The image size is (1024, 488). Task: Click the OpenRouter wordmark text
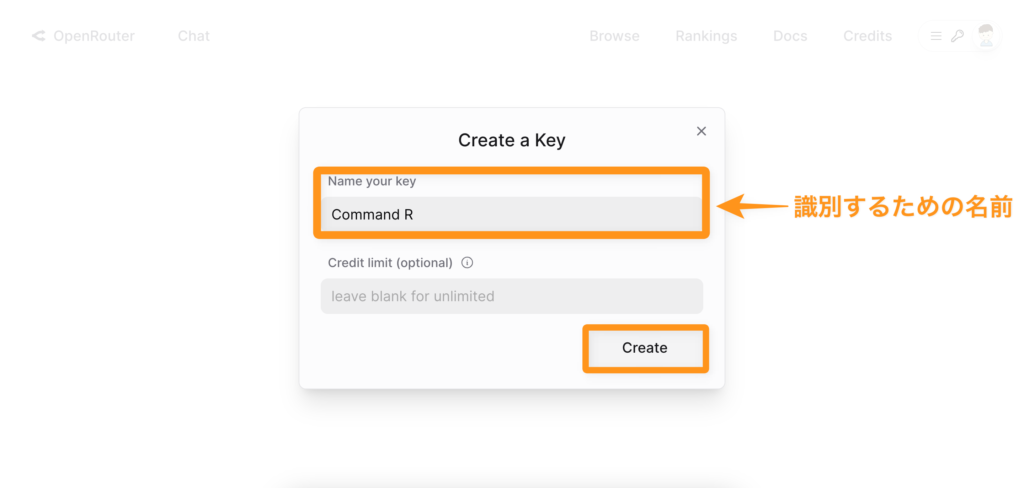coord(94,36)
